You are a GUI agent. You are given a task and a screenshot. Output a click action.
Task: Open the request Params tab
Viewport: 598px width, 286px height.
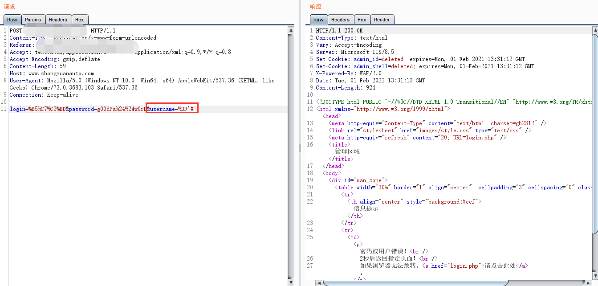click(33, 20)
